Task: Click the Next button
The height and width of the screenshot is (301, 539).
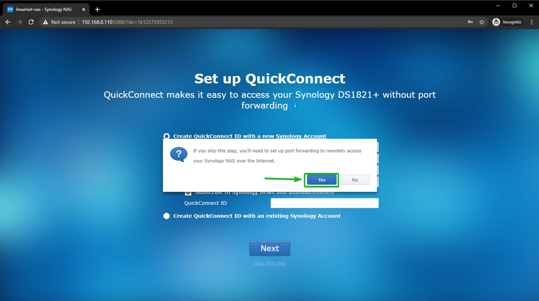Action: point(269,248)
